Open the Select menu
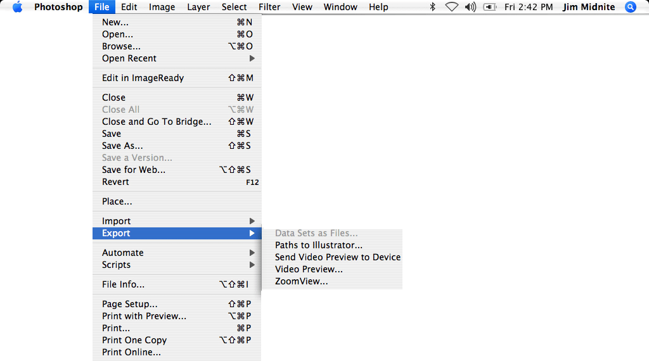Image resolution: width=649 pixels, height=361 pixels. pyautogui.click(x=234, y=7)
